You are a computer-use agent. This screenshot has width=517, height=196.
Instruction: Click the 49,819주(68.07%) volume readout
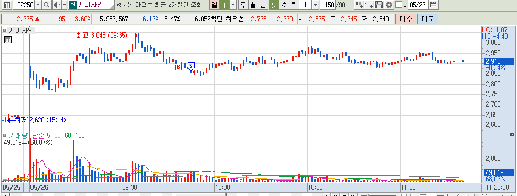pyautogui.click(x=28, y=142)
